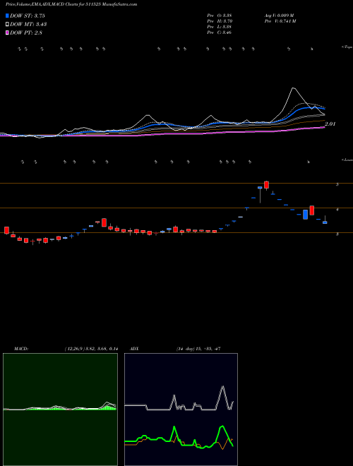Click the first red candlestick at chart left
353x466 pixels.
click(6, 230)
